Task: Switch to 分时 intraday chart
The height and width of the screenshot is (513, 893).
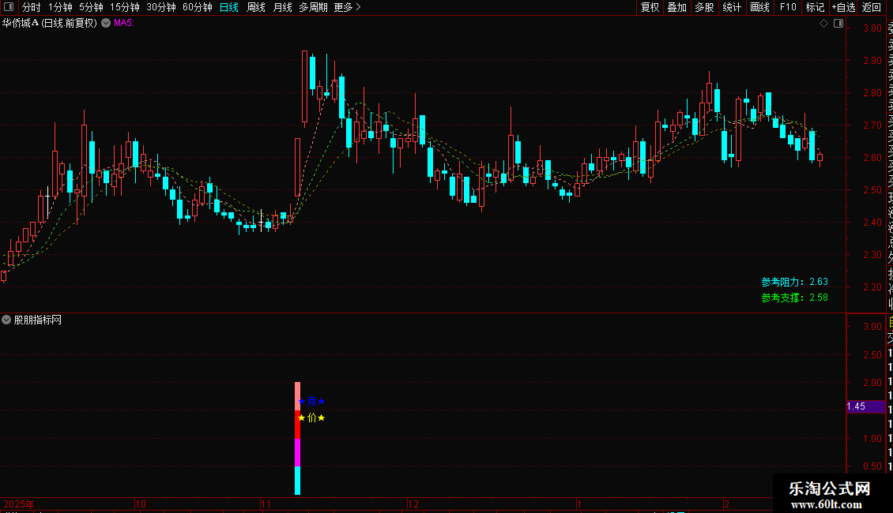Action: coord(32,7)
